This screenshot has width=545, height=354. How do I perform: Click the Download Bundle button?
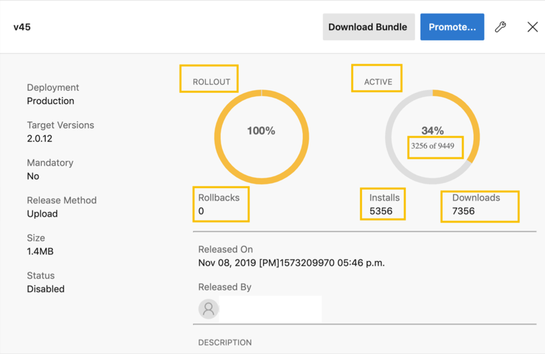pos(369,27)
